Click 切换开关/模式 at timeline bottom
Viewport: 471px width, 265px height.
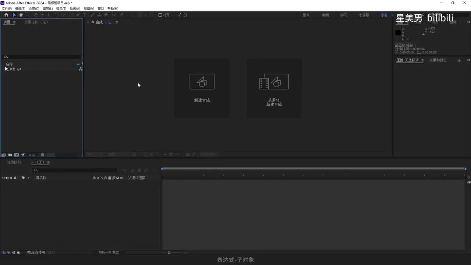109,252
